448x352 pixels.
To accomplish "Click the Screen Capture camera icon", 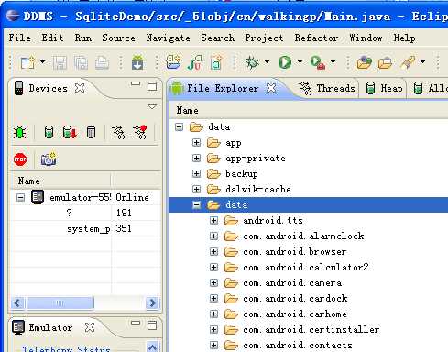I will (49, 159).
